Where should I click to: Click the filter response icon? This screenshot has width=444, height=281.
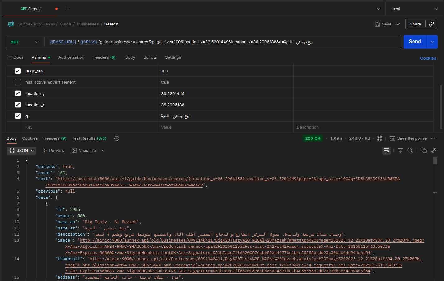(x=400, y=151)
